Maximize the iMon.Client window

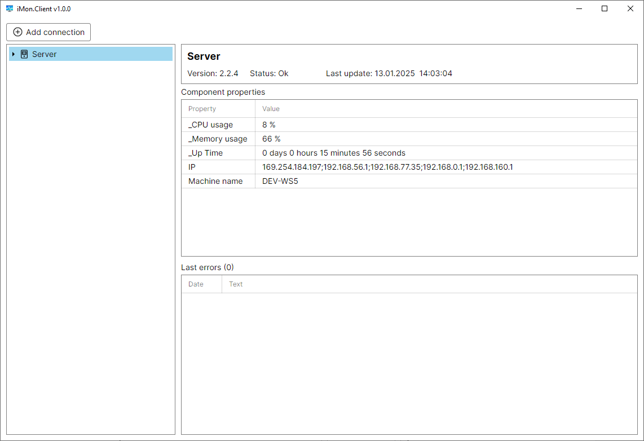tap(605, 8)
